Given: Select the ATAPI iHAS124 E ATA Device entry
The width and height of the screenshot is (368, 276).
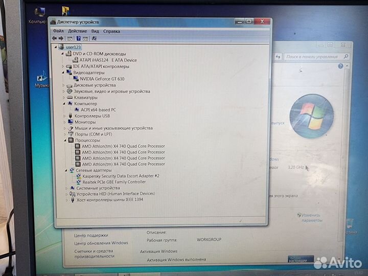Looking at the screenshot, I should [x=108, y=60].
